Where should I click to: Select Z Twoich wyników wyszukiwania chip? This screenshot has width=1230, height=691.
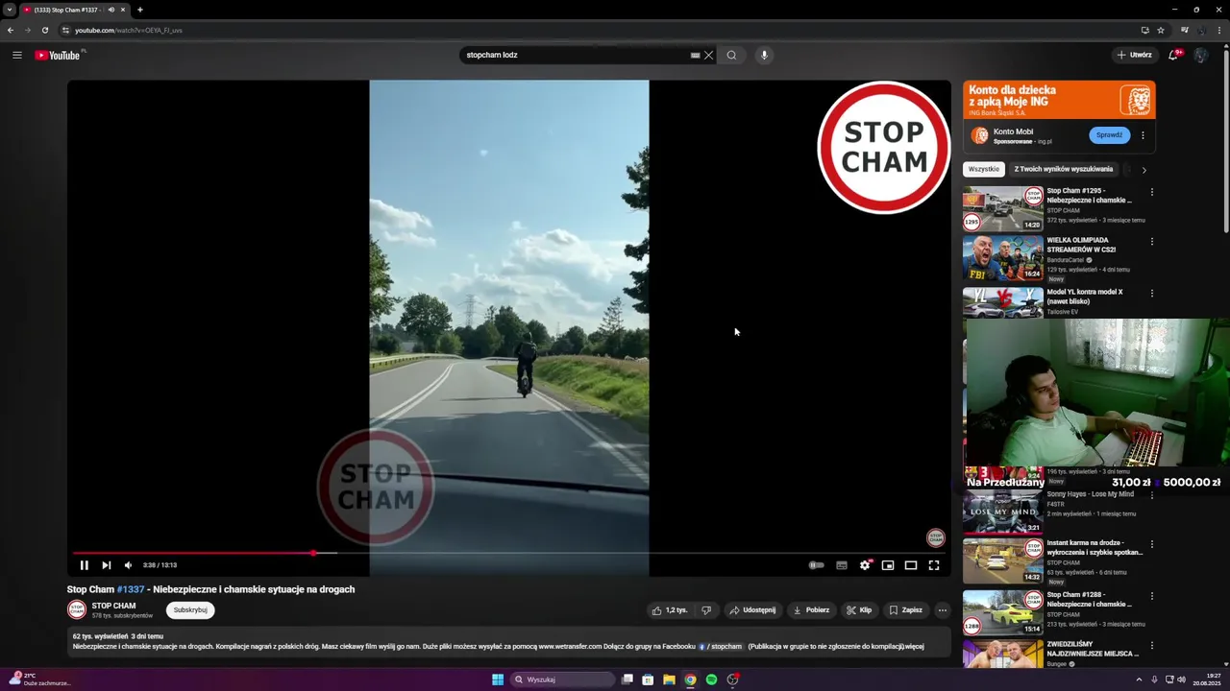pos(1064,169)
